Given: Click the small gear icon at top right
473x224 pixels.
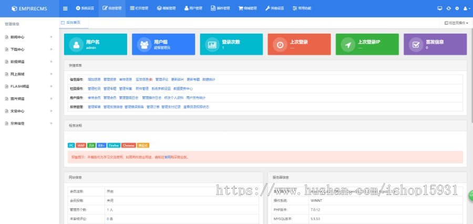Looking at the screenshot, I should pos(457,8).
